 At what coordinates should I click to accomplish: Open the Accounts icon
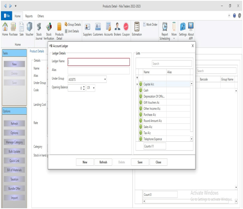coord(108,29)
